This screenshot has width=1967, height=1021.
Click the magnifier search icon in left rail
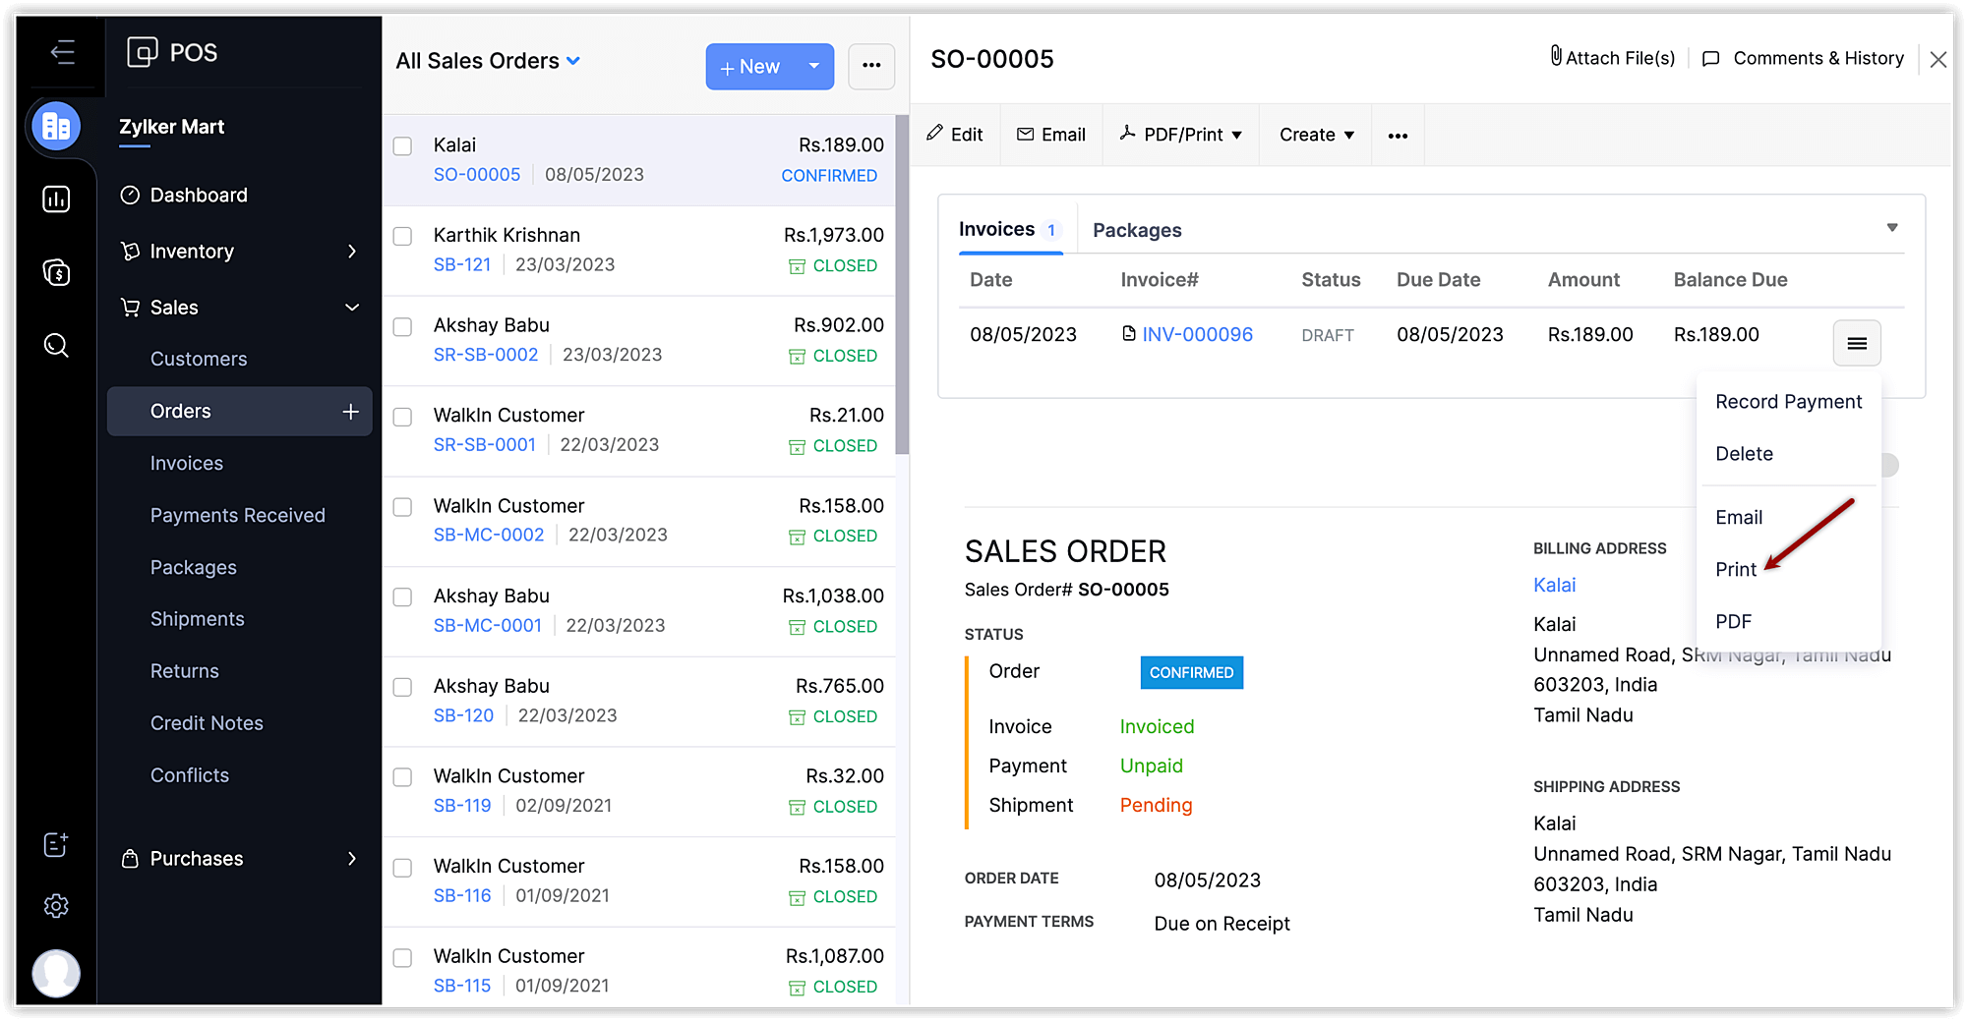coord(56,345)
